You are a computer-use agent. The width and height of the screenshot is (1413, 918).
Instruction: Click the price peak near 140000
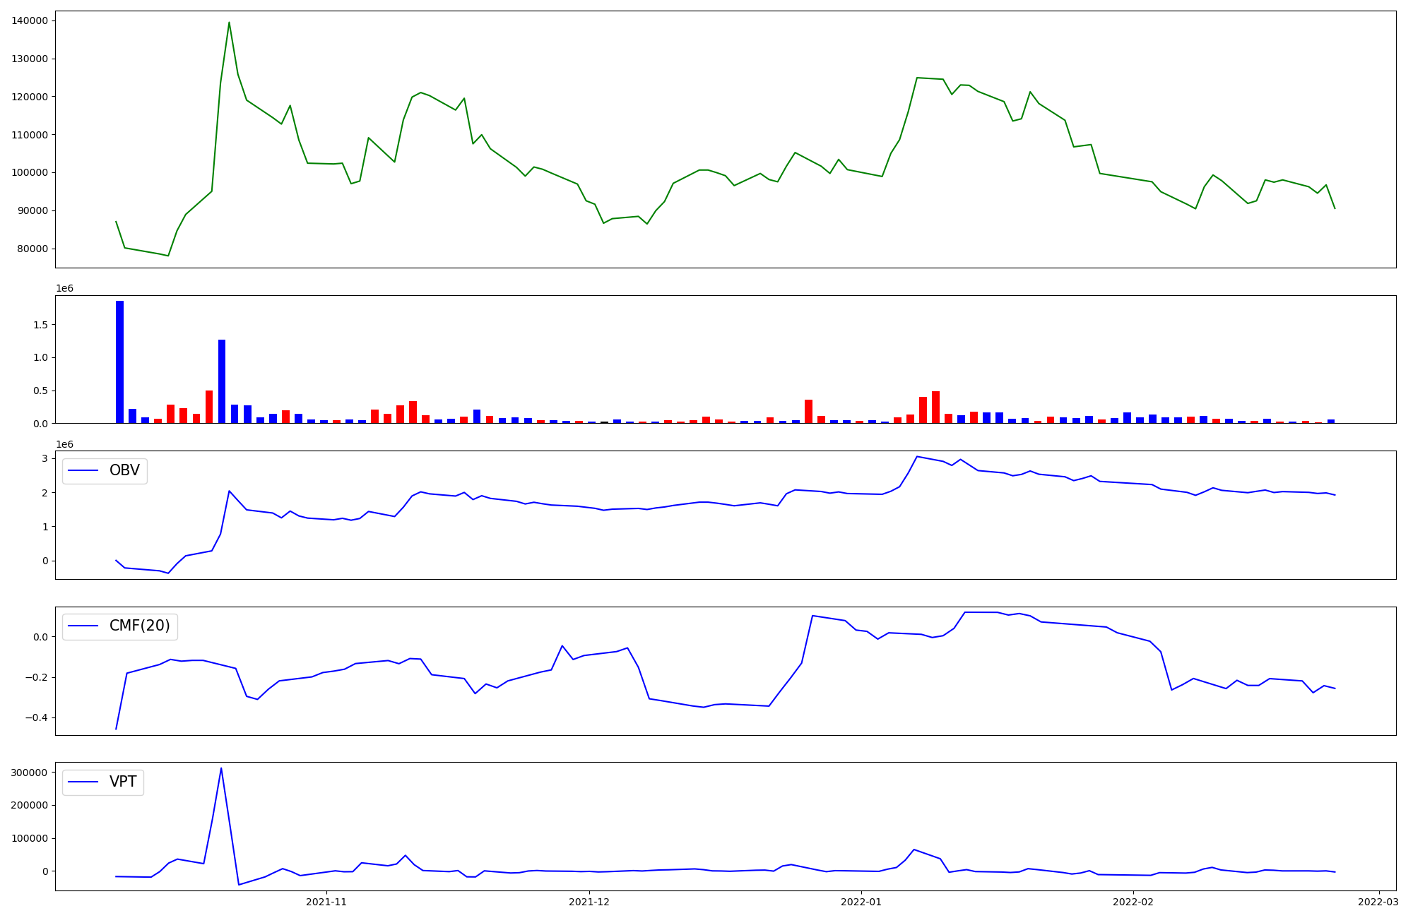pyautogui.click(x=229, y=23)
